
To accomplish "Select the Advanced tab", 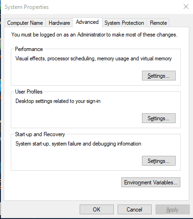I will [x=87, y=22].
